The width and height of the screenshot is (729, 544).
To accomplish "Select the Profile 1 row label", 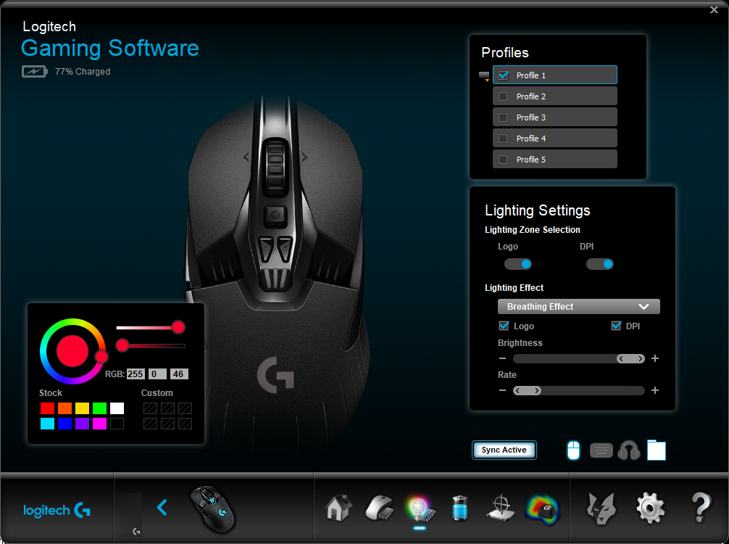I will [x=531, y=75].
